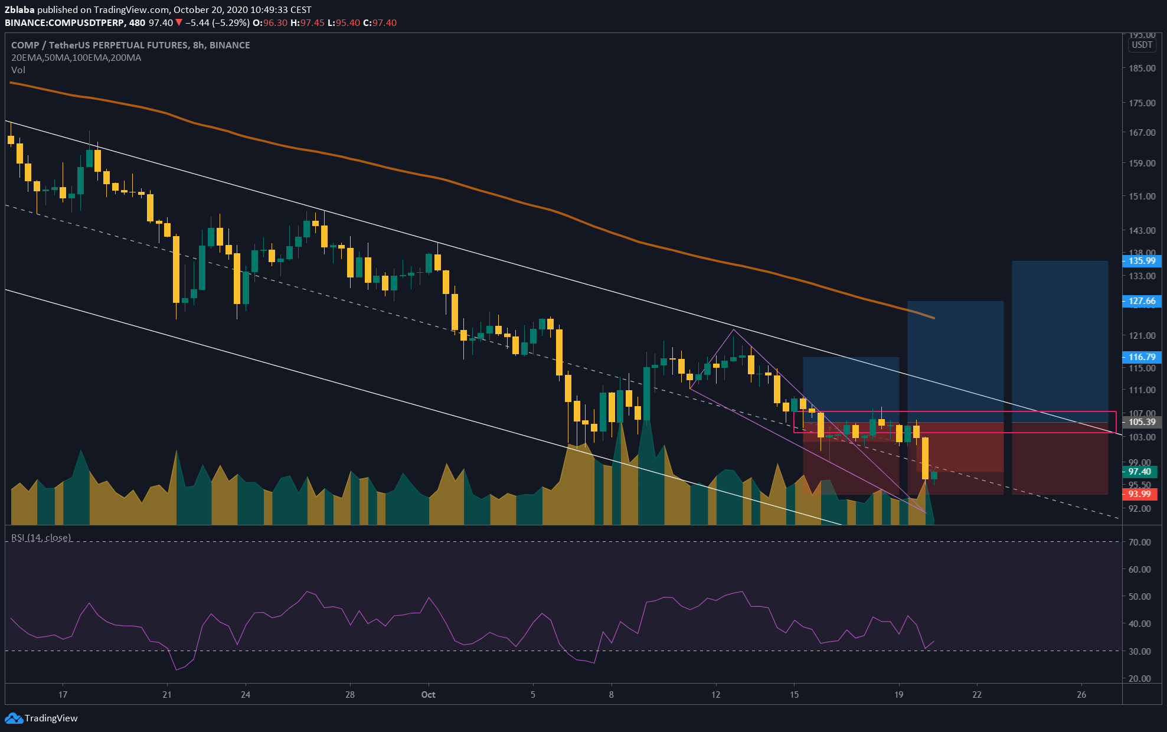This screenshot has height=732, width=1167.
Task: Click the 175.00 price axis tick
Action: (1142, 103)
